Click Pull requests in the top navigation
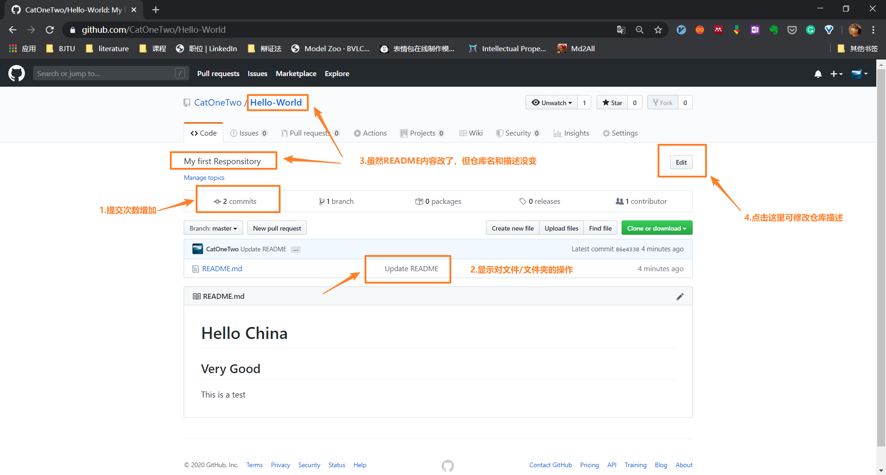Screen dimensions: 886x475 click(218, 74)
